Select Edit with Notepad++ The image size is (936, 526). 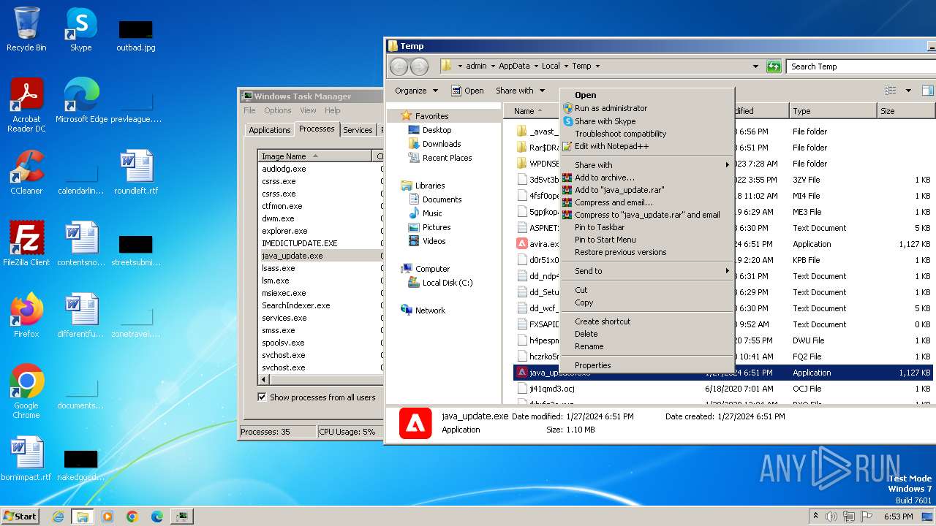coord(646,146)
